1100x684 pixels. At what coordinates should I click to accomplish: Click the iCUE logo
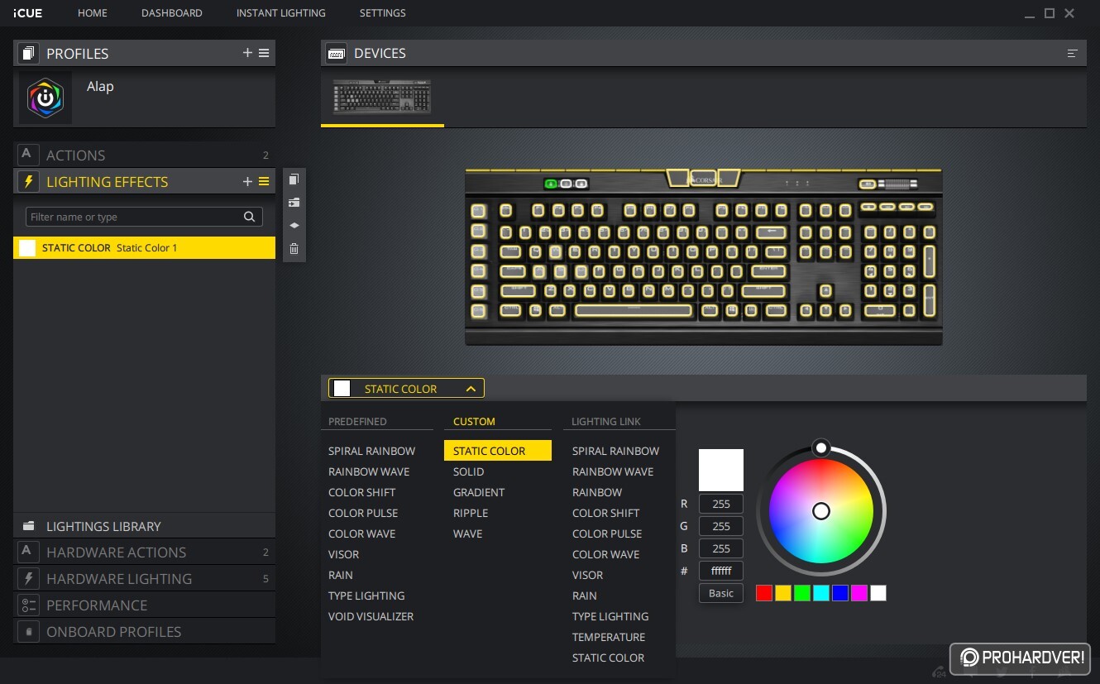point(28,13)
